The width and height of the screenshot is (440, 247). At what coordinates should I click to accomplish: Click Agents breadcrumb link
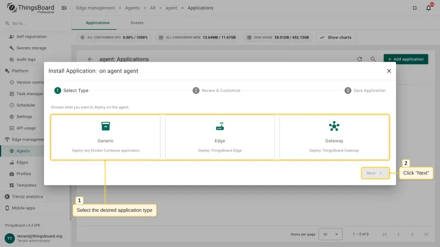(132, 8)
